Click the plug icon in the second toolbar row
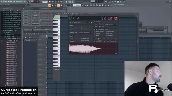The width and height of the screenshot is (172, 96). click(103, 5)
